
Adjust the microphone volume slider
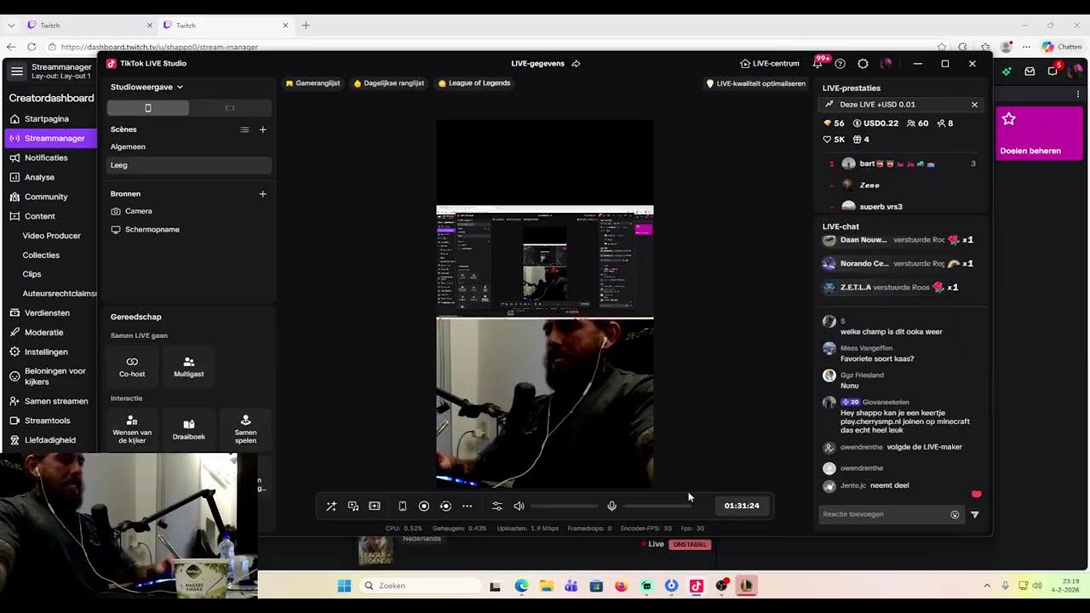coord(657,506)
